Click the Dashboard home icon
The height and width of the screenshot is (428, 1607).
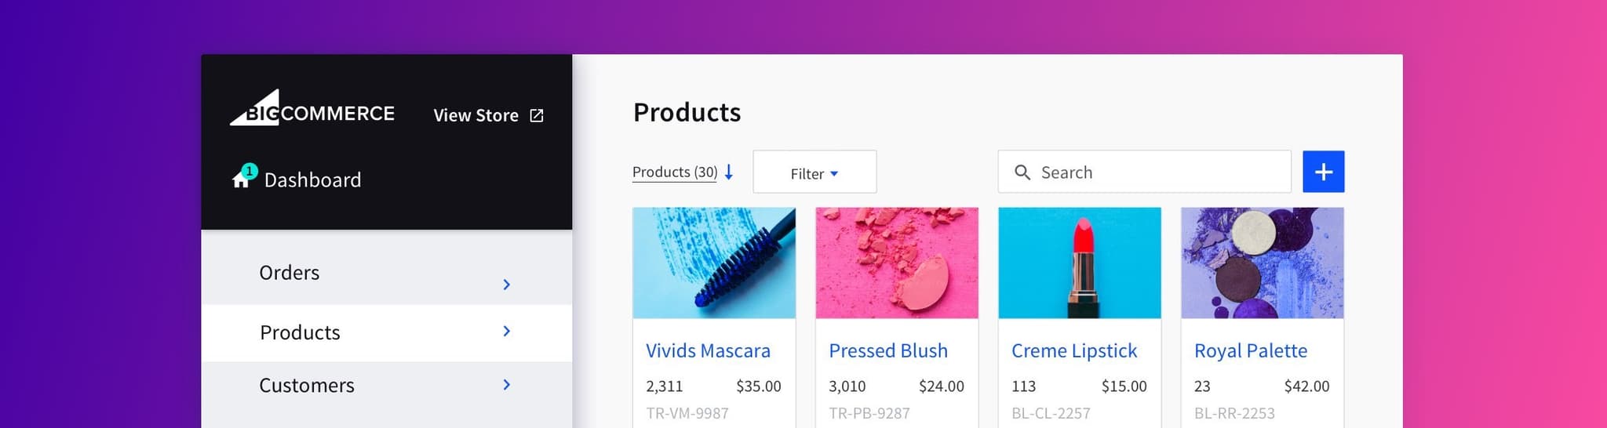click(240, 180)
